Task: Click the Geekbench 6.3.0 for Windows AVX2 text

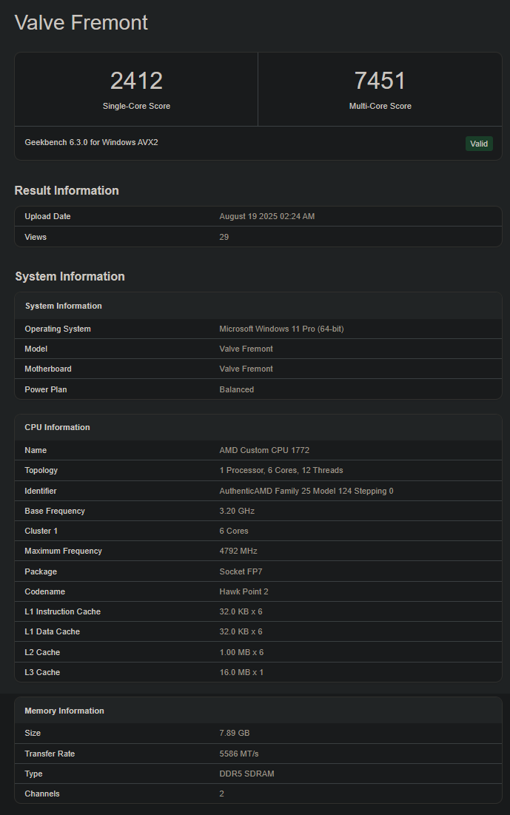Action: (91, 142)
